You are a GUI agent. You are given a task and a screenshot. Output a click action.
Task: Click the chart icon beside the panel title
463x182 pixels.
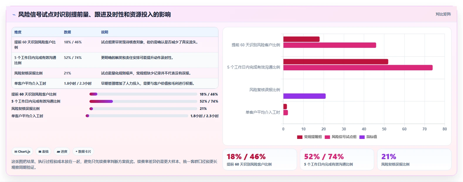point(14,15)
